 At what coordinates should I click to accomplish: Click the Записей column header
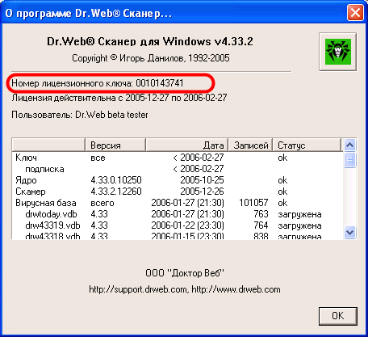point(250,145)
